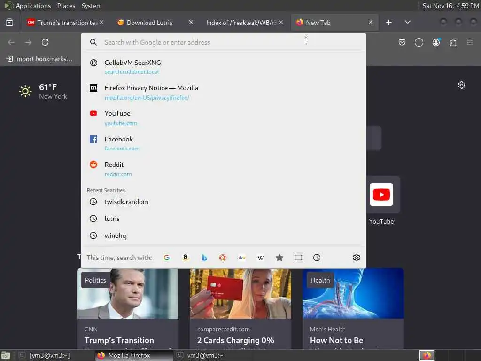Viewport: 481px width, 361px height.
Task: Click the circular toolbar icon beside Pocket
Action: pyautogui.click(x=419, y=42)
